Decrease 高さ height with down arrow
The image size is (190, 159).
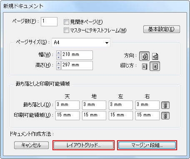(x=58, y=68)
